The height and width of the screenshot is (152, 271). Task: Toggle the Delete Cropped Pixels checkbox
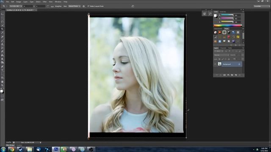(x=88, y=6)
